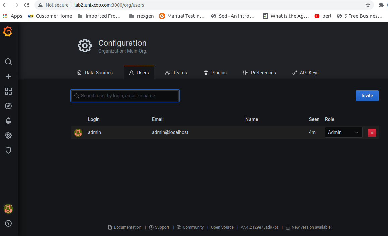The width and height of the screenshot is (388, 236).
Task: Click the admin user avatar in table
Action: click(x=78, y=133)
